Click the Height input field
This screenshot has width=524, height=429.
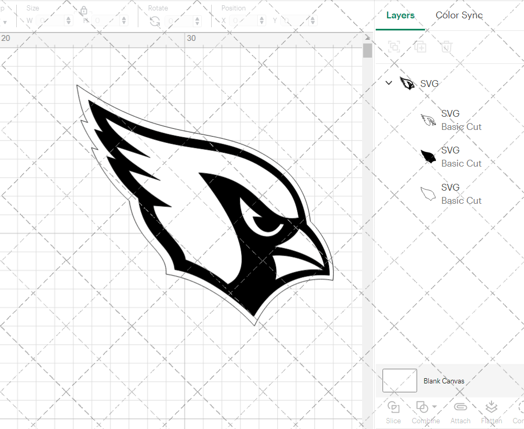pos(106,21)
